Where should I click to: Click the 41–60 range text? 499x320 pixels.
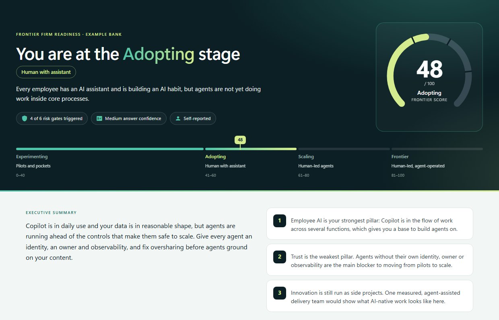pyautogui.click(x=210, y=175)
